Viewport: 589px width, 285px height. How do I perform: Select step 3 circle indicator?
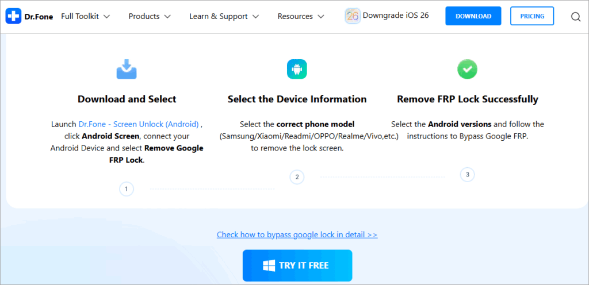(467, 174)
